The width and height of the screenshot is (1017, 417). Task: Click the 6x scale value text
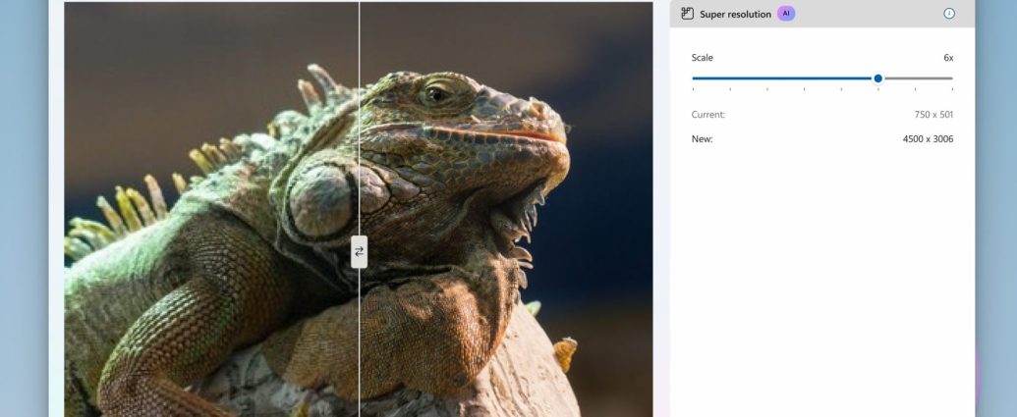pos(948,58)
